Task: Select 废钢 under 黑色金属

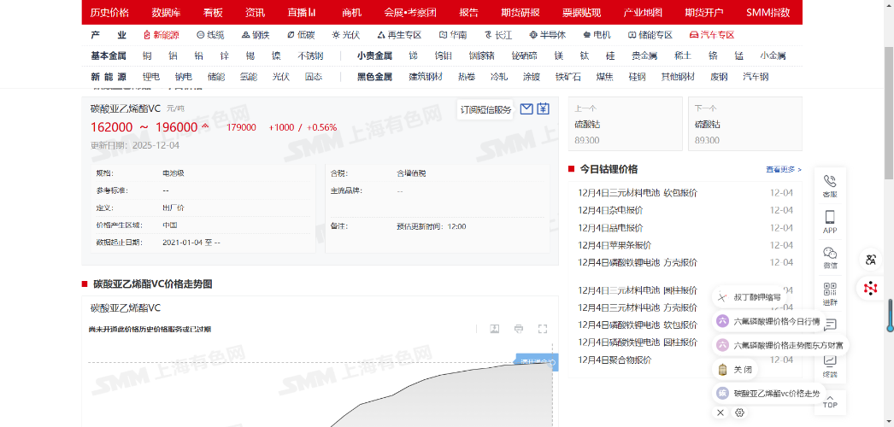Action: pyautogui.click(x=719, y=77)
